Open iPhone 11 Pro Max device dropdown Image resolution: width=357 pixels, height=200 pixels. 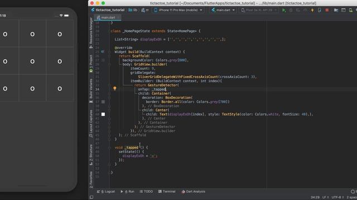(x=178, y=10)
